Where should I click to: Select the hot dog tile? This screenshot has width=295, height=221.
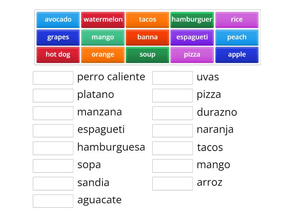coord(58,54)
